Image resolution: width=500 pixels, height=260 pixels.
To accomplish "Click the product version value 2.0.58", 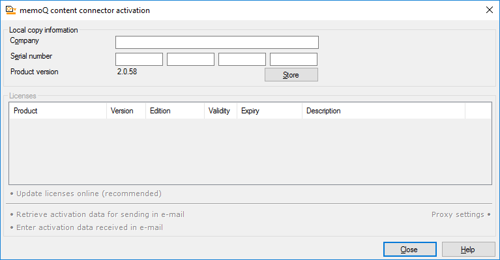I will [x=127, y=72].
